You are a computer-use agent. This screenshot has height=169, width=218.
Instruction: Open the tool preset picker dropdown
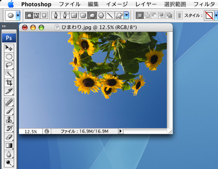(x=18, y=15)
